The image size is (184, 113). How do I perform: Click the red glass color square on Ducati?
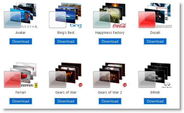click(x=147, y=20)
